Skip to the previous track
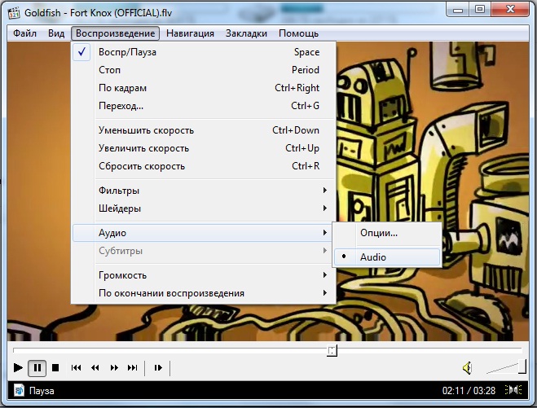The image size is (537, 408). coord(76,368)
